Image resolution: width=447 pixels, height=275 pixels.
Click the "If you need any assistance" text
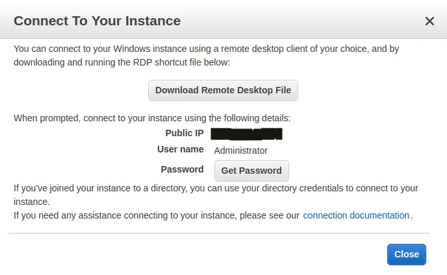pos(156,215)
